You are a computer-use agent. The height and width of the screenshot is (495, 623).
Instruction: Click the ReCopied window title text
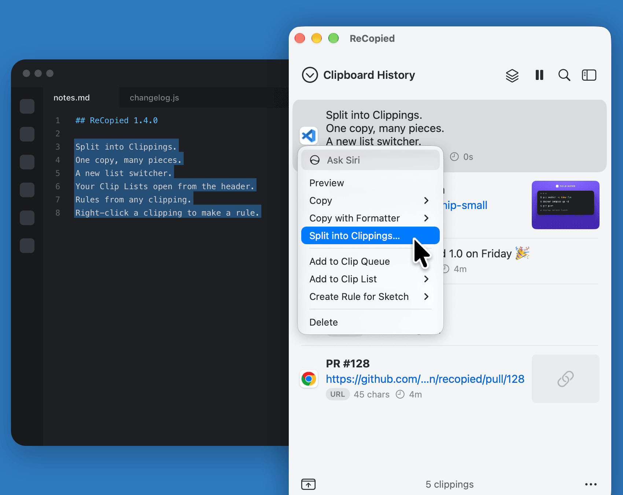pos(372,38)
